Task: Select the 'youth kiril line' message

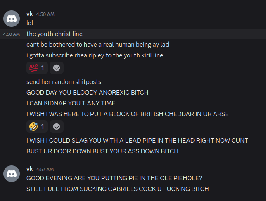Action: click(95, 55)
